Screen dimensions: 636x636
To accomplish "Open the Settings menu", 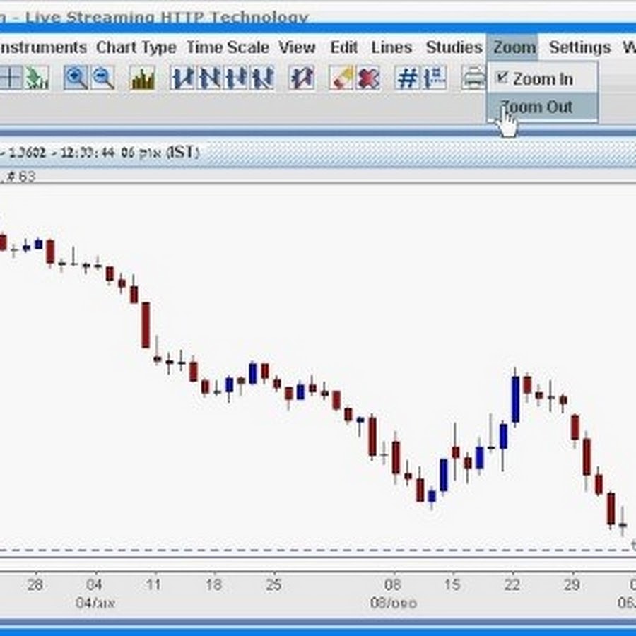I will [x=579, y=47].
